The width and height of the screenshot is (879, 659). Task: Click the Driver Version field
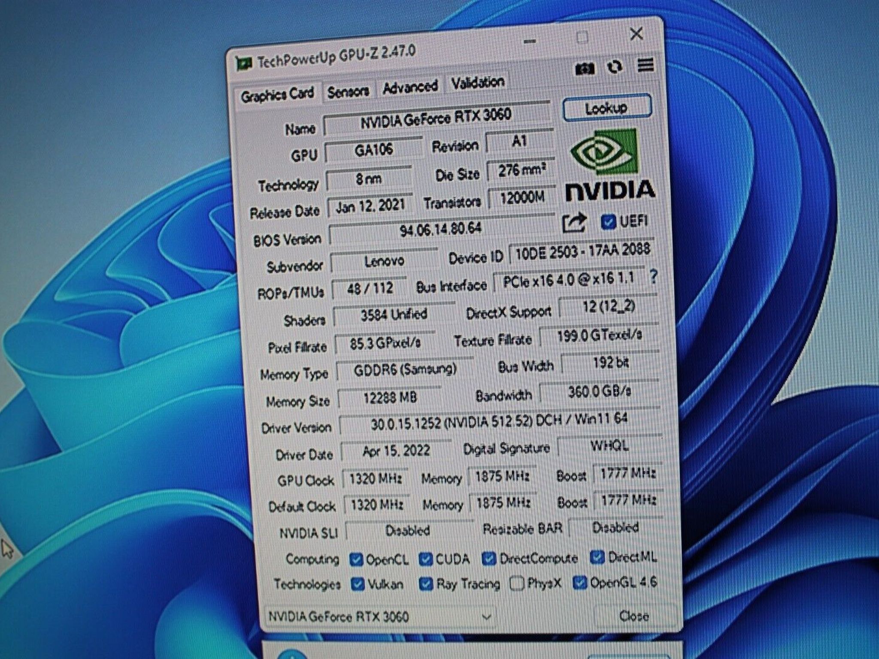499,421
